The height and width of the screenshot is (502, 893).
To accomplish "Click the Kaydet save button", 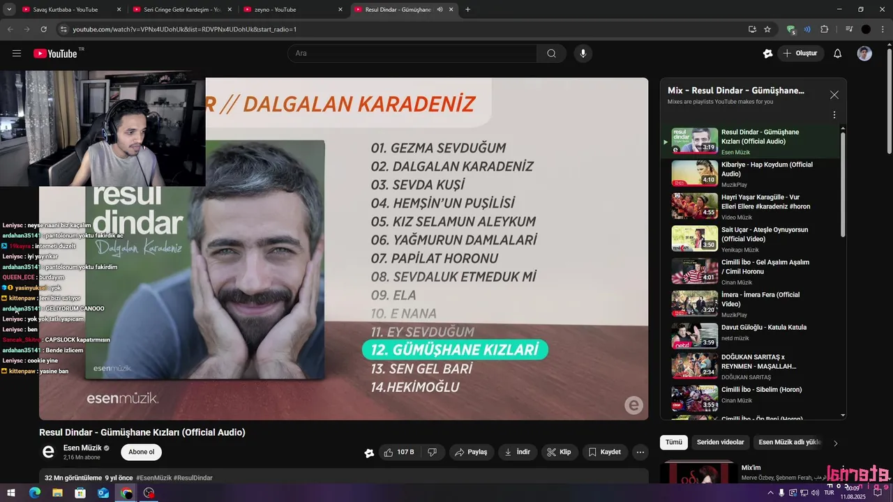I will pyautogui.click(x=605, y=452).
